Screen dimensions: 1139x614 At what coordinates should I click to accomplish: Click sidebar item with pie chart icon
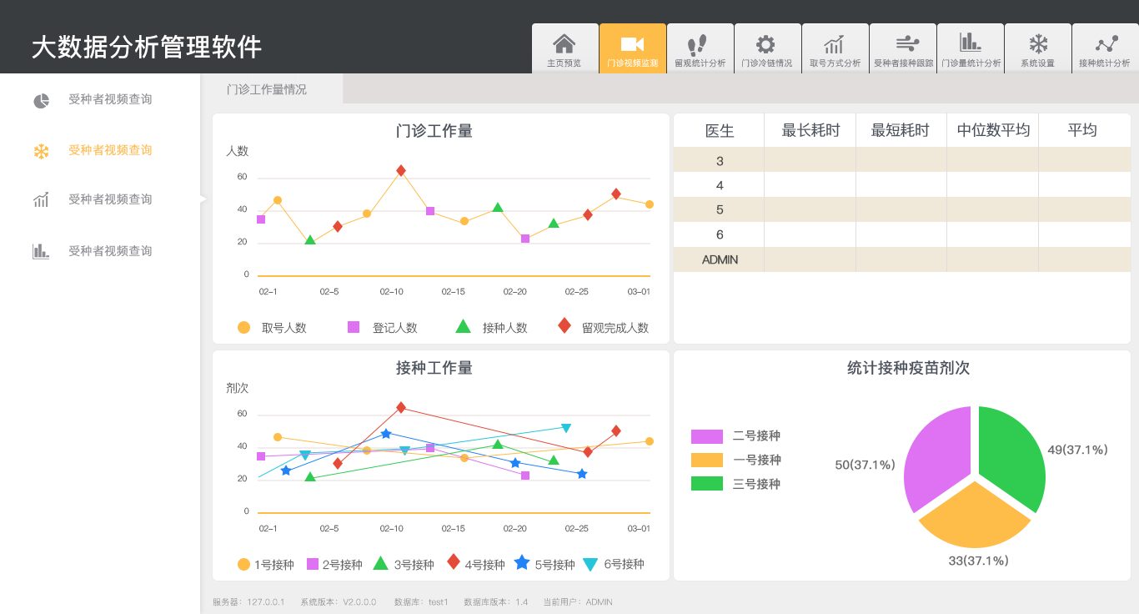click(x=92, y=100)
